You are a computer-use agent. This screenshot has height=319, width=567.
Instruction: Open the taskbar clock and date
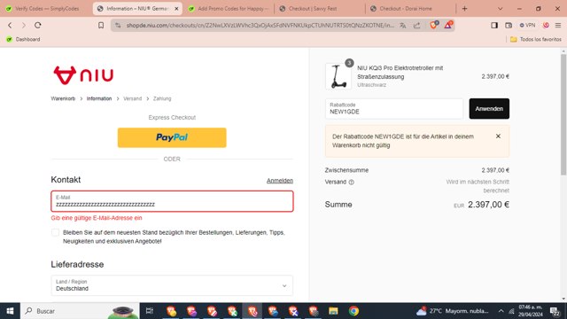[531, 311]
